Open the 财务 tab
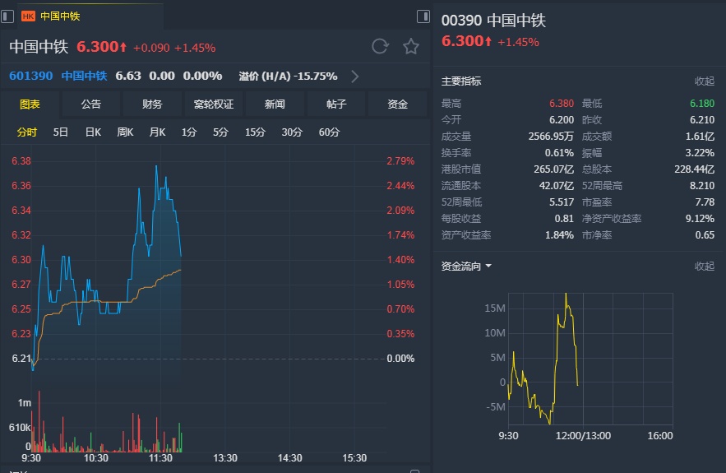Image resolution: width=726 pixels, height=473 pixels. (x=152, y=104)
